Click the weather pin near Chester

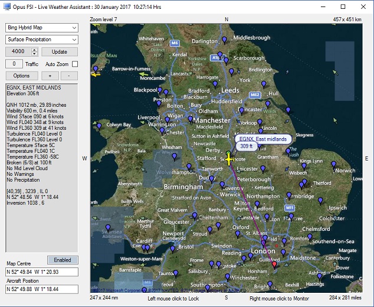point(162,131)
